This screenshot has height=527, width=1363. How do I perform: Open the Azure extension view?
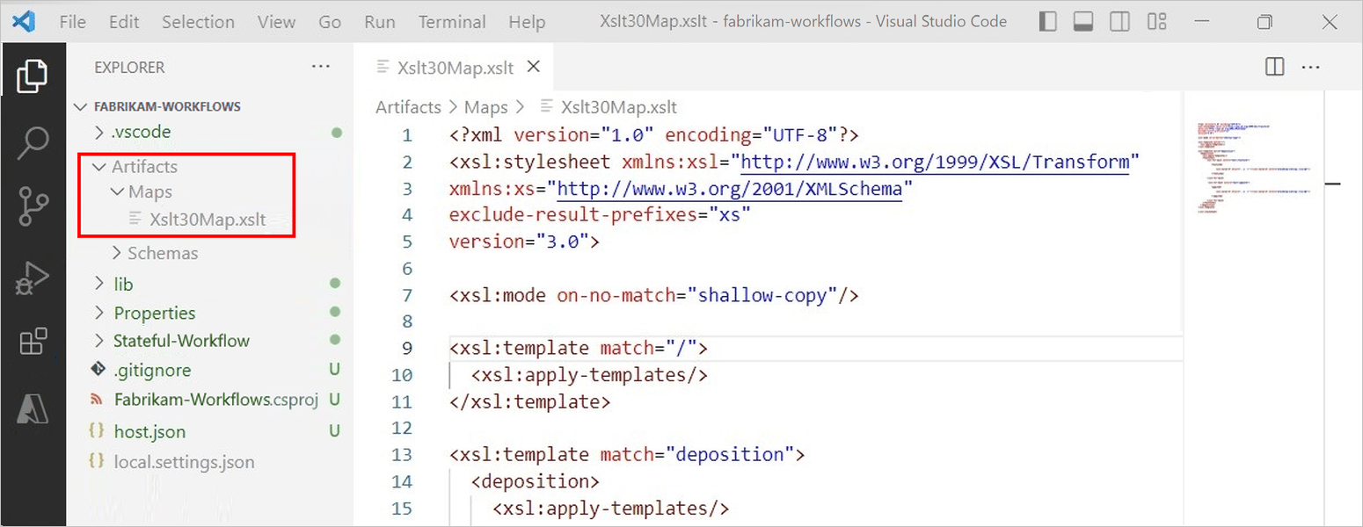(x=33, y=408)
